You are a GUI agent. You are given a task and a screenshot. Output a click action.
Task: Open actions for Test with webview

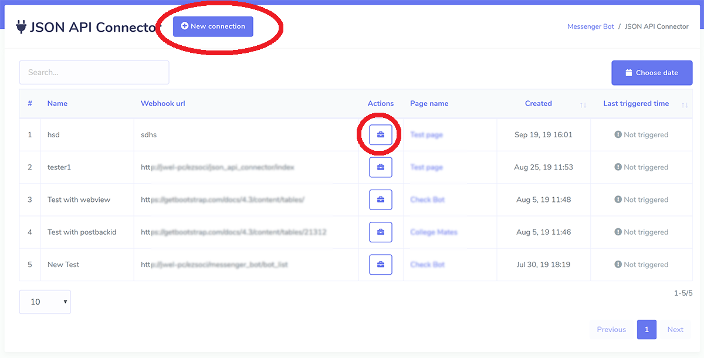click(380, 200)
